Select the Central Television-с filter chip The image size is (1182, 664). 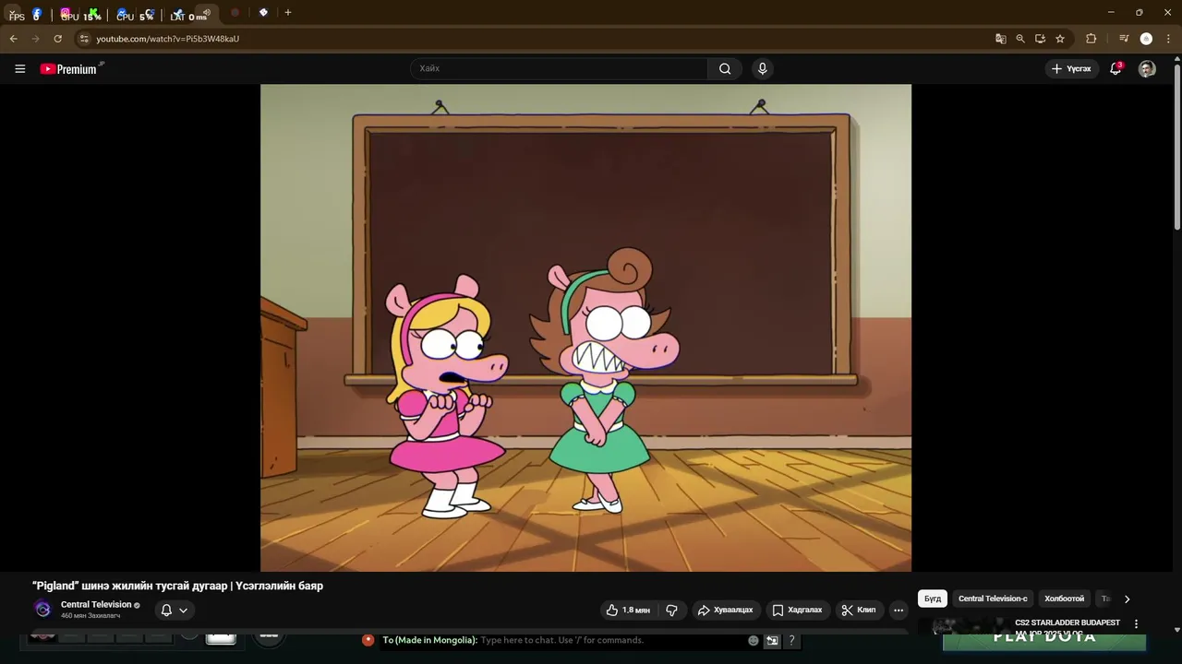pyautogui.click(x=993, y=599)
